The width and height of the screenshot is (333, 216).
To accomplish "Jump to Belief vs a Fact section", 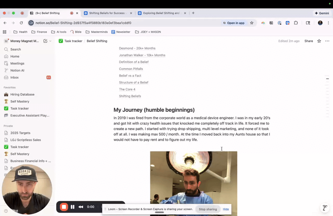I will (x=130, y=76).
